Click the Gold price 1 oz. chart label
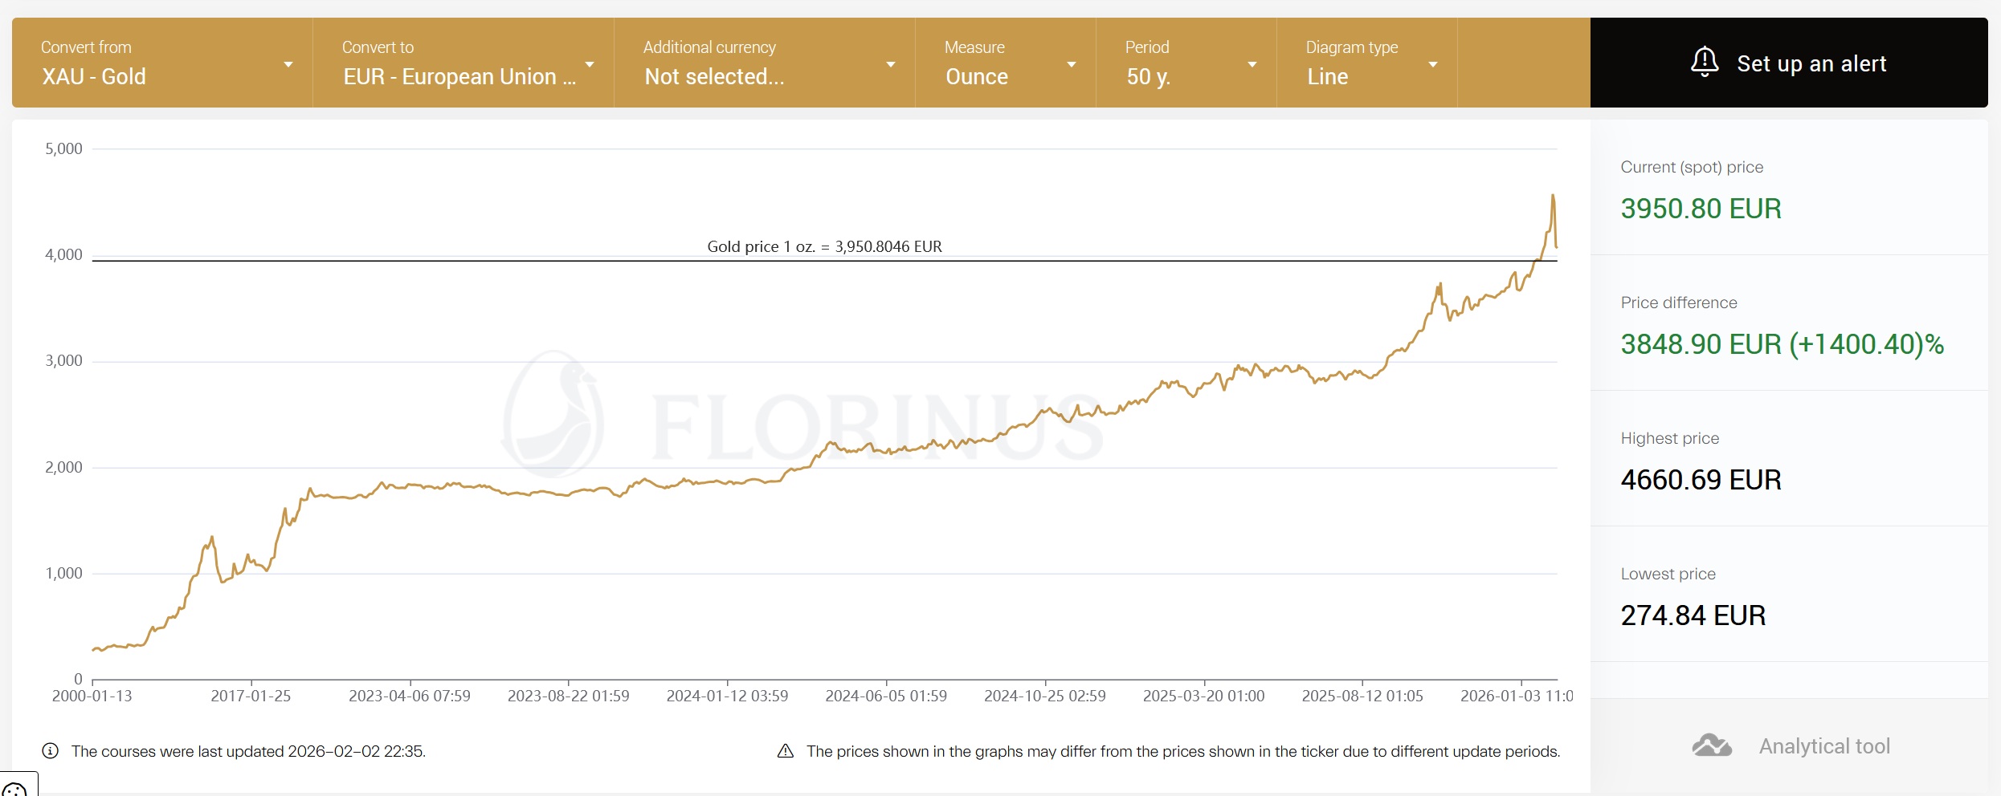 [x=824, y=246]
